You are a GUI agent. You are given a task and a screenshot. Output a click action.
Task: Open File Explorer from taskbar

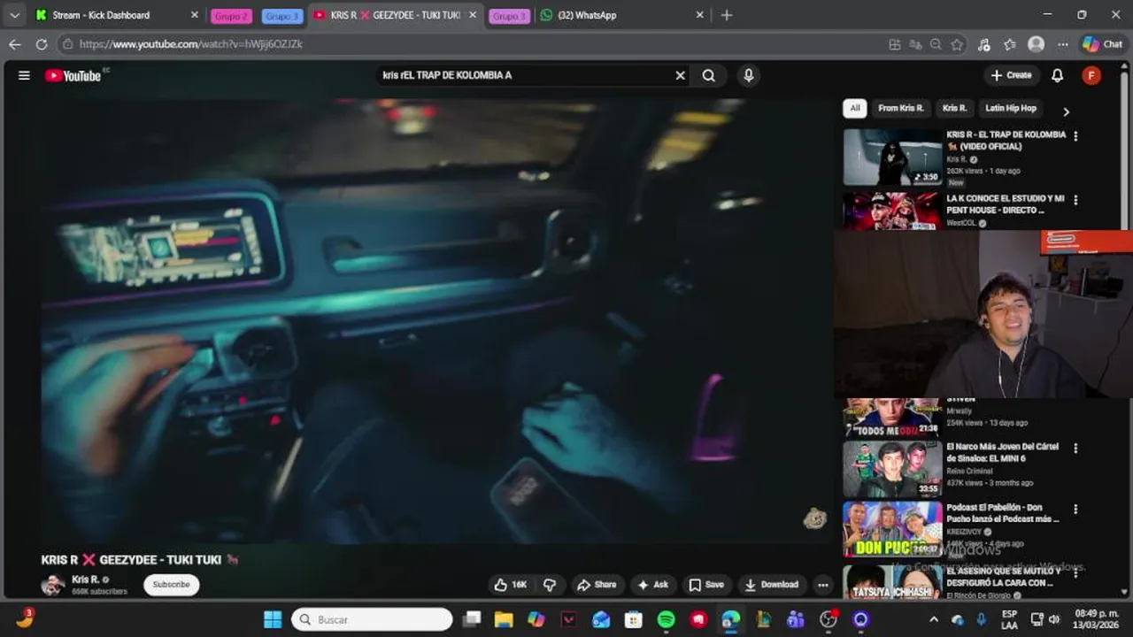[504, 619]
